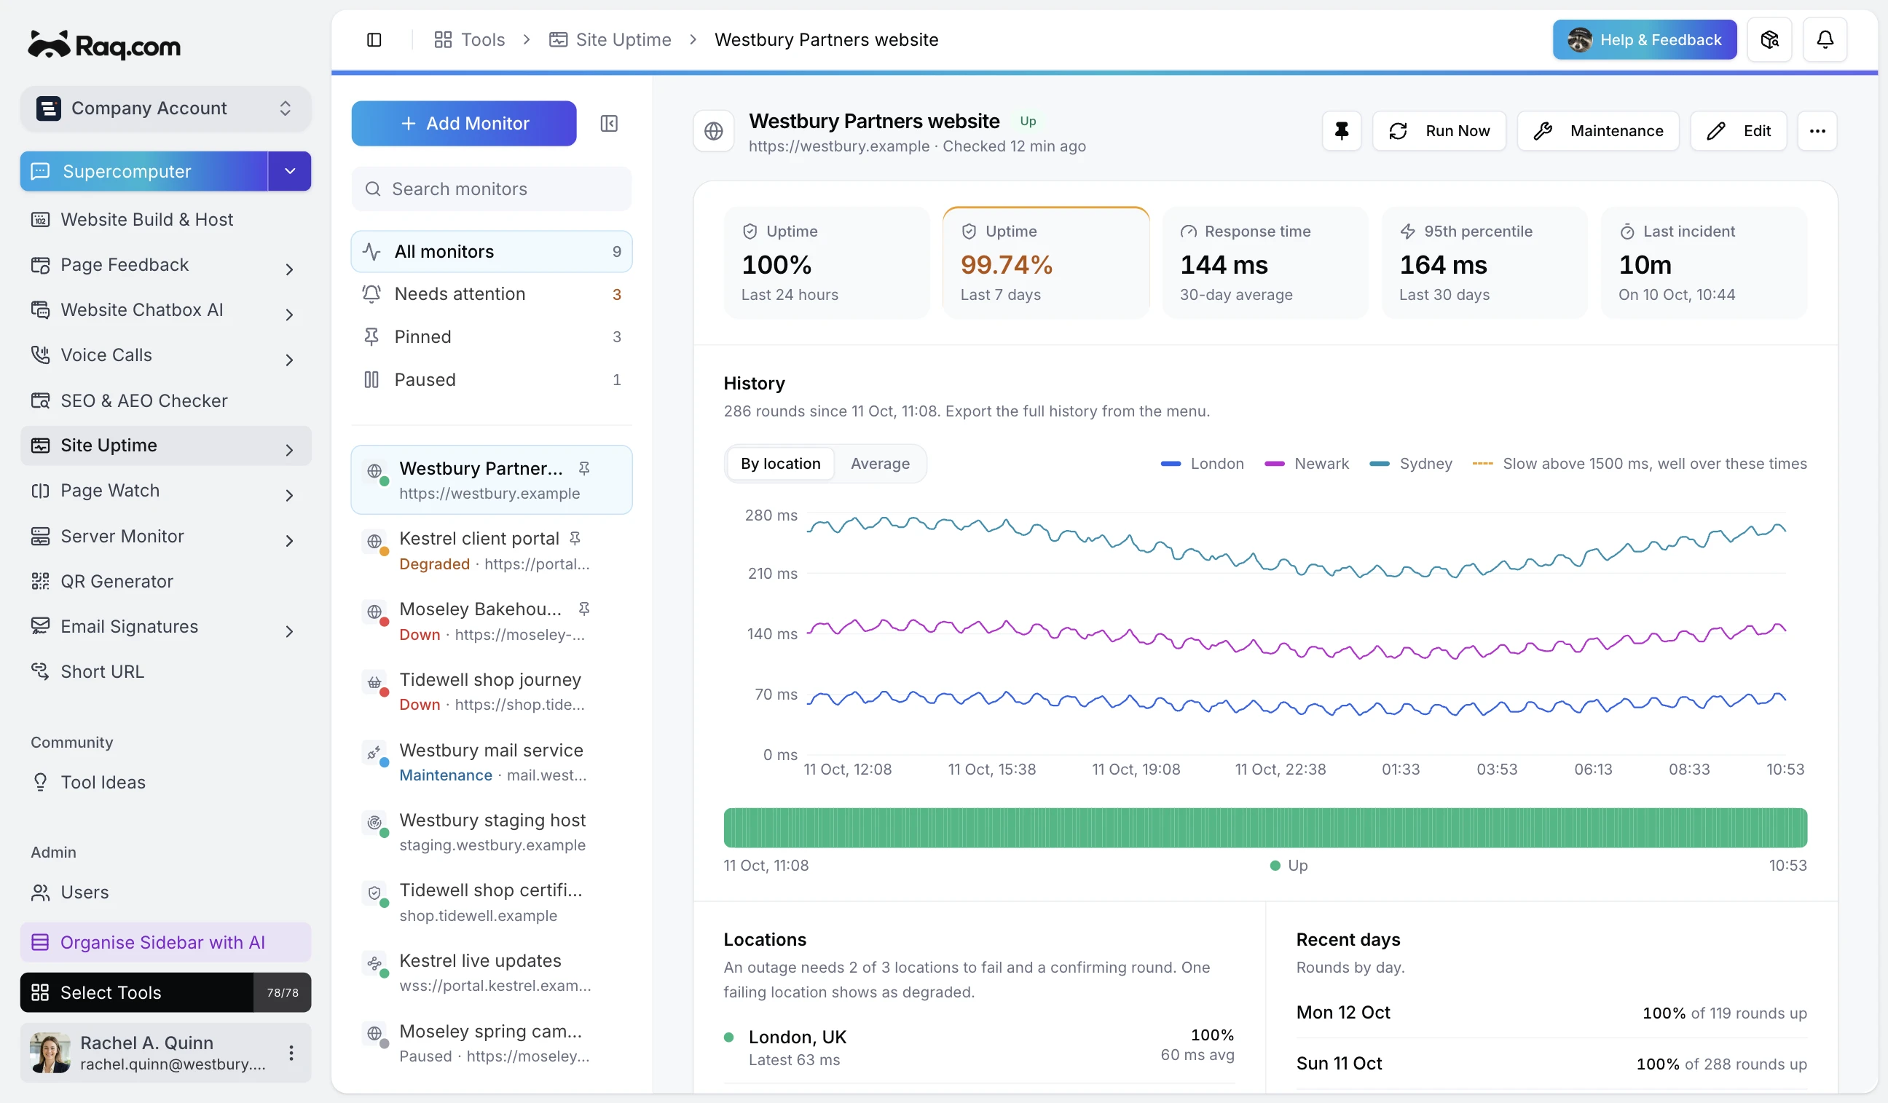The image size is (1888, 1103).
Task: Open the more options ellipsis menu
Action: (x=1817, y=131)
